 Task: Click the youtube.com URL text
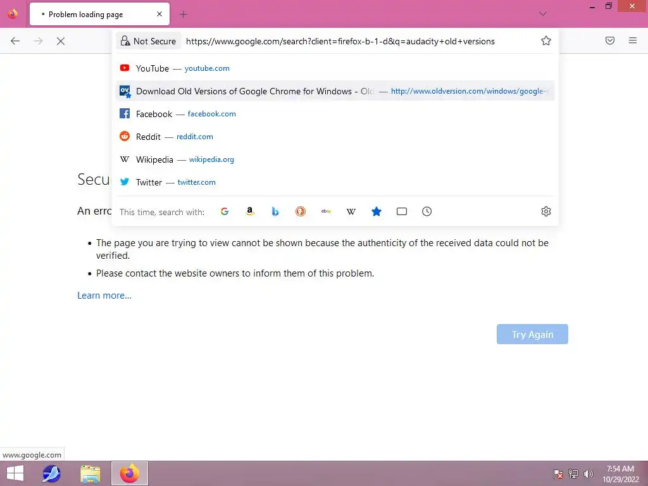click(207, 68)
